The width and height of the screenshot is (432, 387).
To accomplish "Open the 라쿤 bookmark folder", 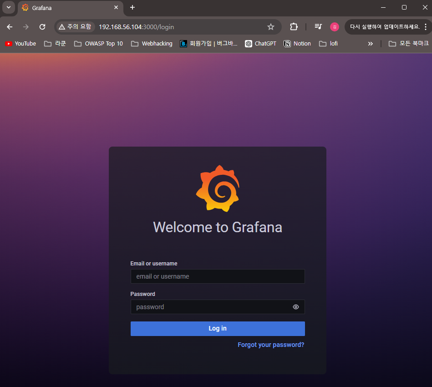I will (55, 44).
